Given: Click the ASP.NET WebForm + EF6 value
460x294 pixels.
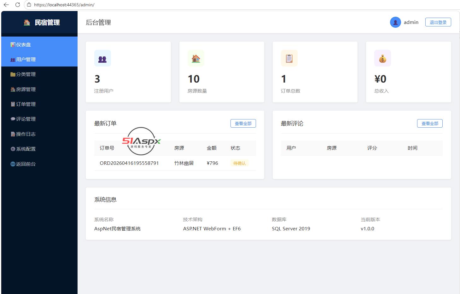Looking at the screenshot, I should tap(212, 228).
